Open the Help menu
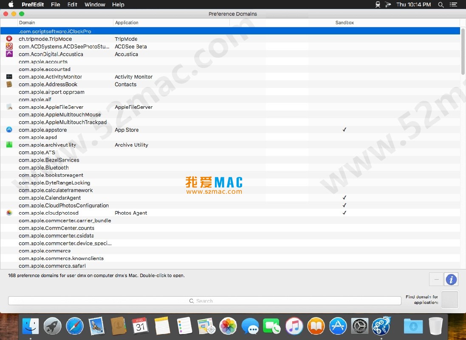The height and width of the screenshot is (340, 466). coord(118,4)
